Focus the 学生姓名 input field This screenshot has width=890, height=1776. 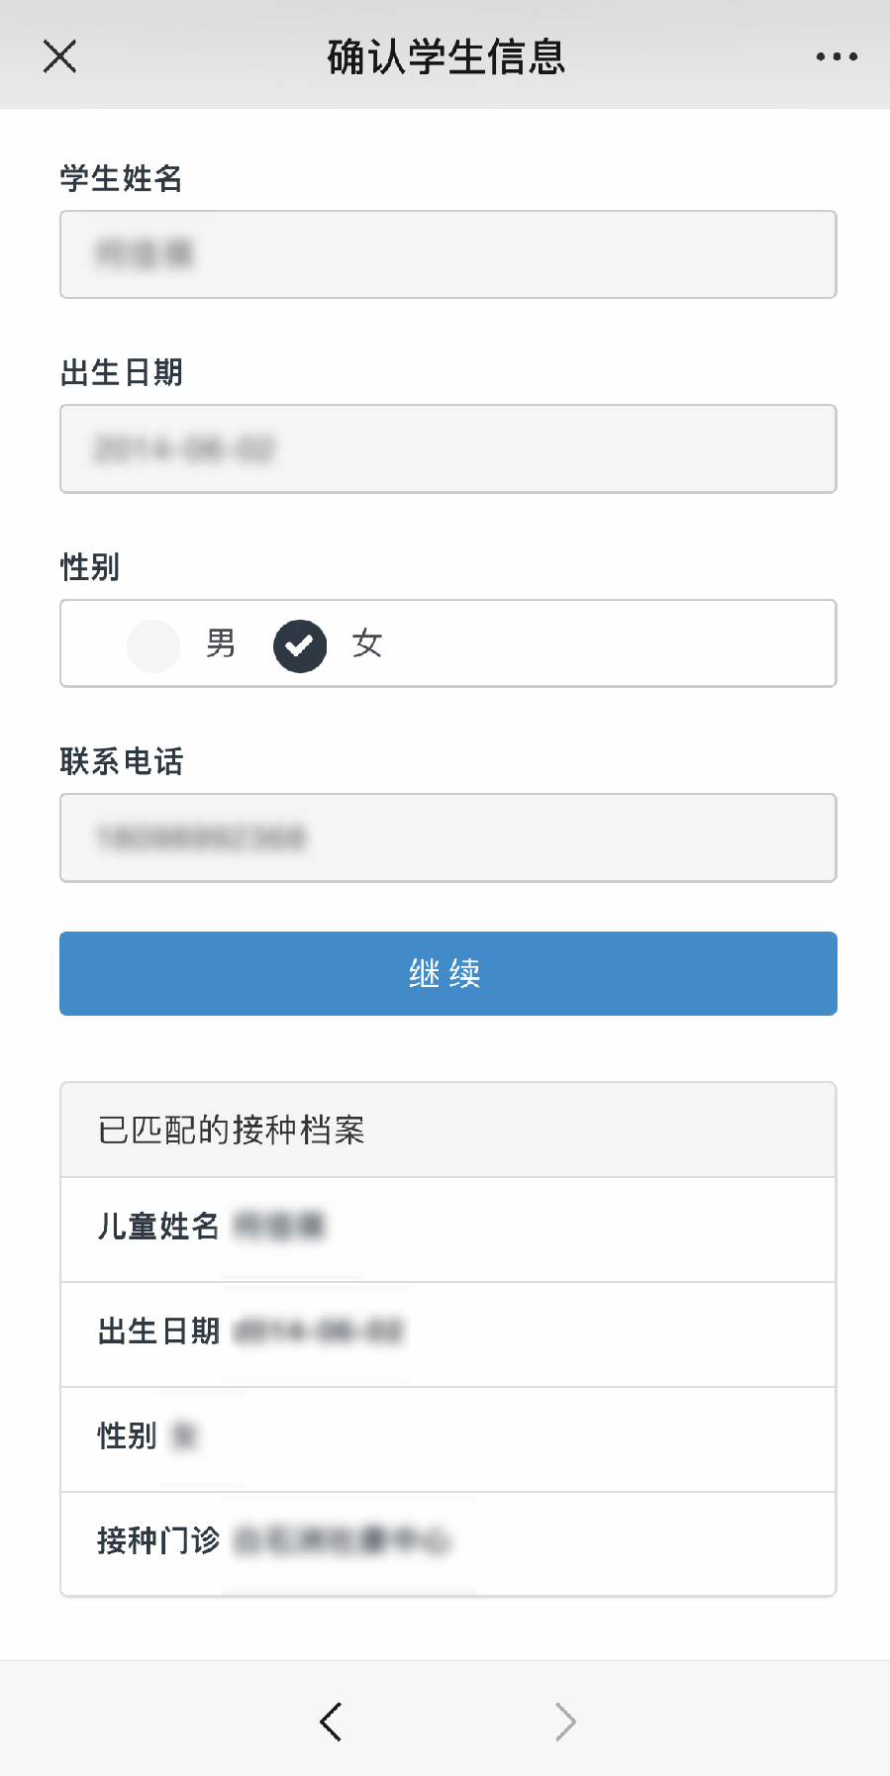pos(448,254)
